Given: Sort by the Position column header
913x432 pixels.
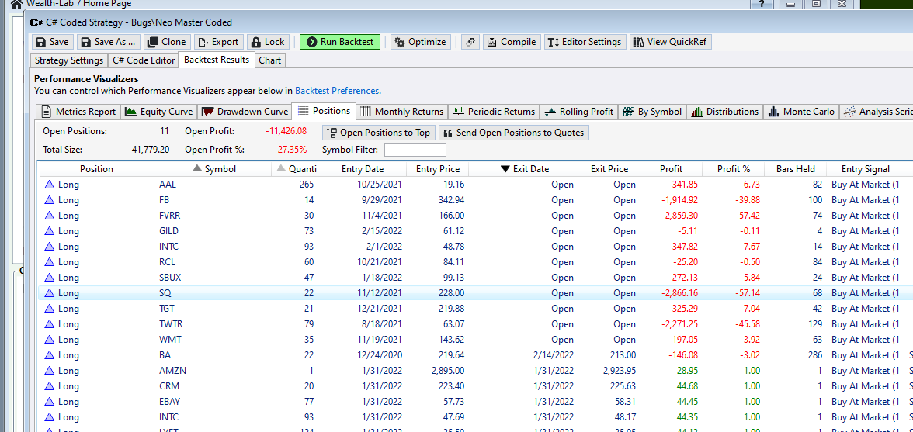Looking at the screenshot, I should (96, 169).
